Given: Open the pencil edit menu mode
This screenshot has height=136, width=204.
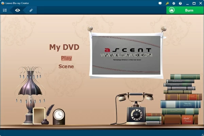Looking at the screenshot, I should [x=31, y=10].
